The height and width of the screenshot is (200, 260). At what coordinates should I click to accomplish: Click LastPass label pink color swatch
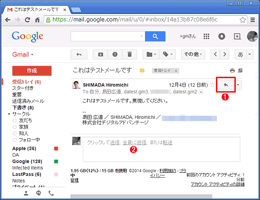[x=56, y=174]
